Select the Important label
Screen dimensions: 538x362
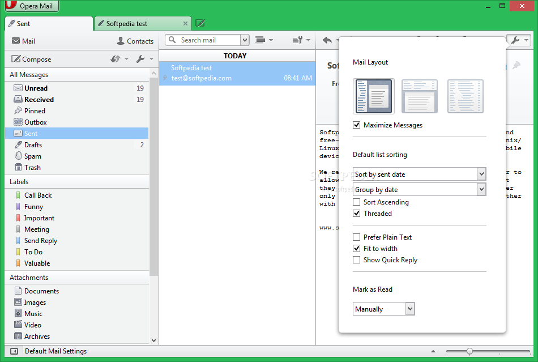[77, 218]
